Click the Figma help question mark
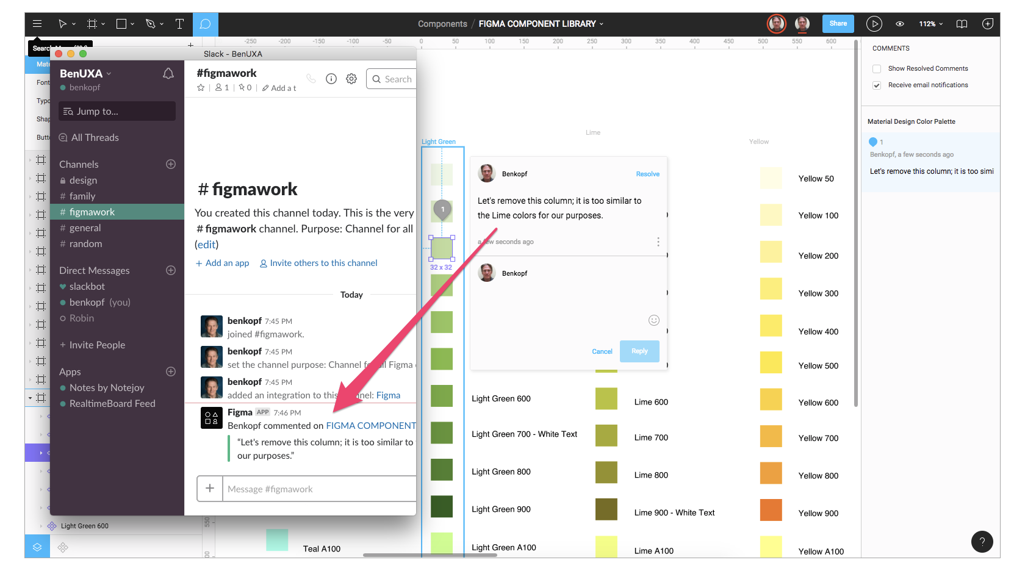Screen dimensions: 1025x571 click(982, 541)
